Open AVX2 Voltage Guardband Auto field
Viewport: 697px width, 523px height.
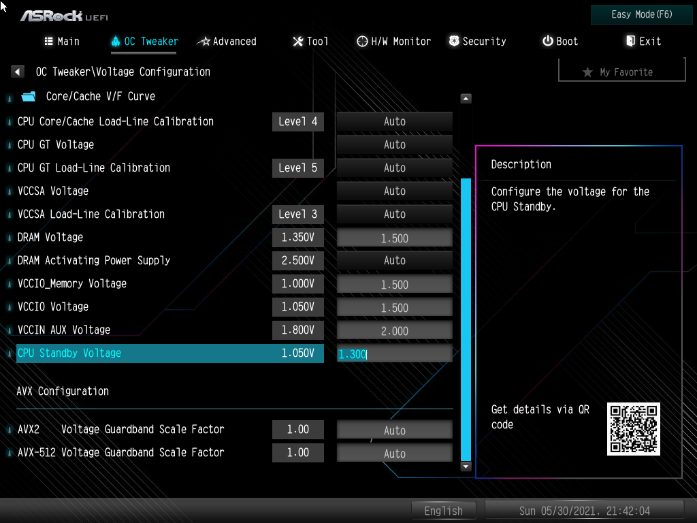[x=395, y=430]
